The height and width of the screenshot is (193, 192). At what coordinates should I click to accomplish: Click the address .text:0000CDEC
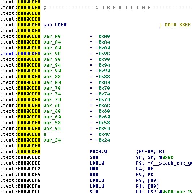tap(20, 157)
